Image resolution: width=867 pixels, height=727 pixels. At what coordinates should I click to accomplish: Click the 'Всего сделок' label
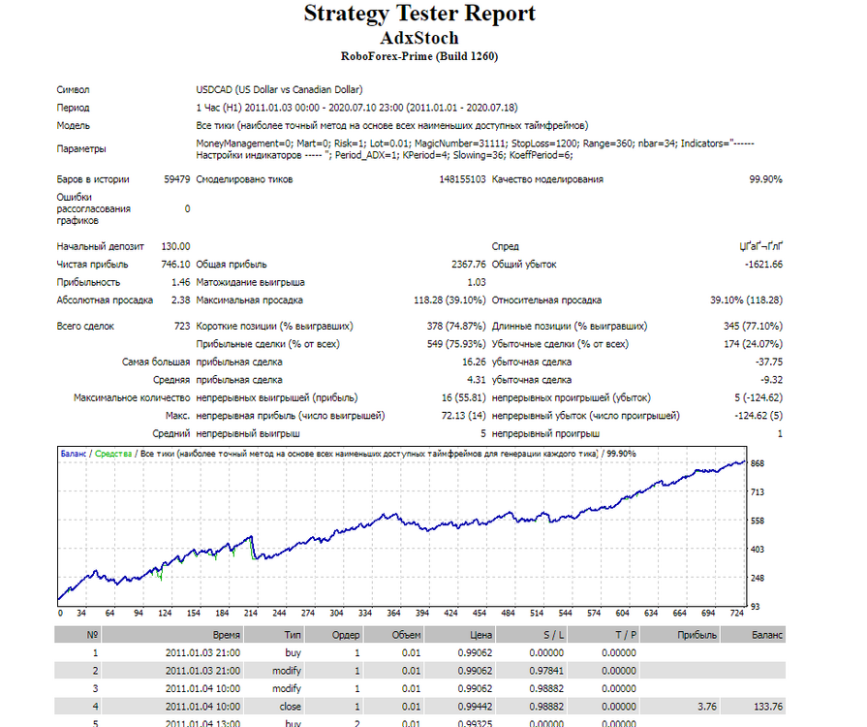(85, 327)
